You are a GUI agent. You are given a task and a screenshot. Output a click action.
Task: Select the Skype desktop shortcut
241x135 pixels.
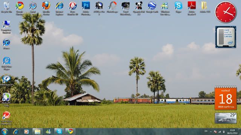178,7
